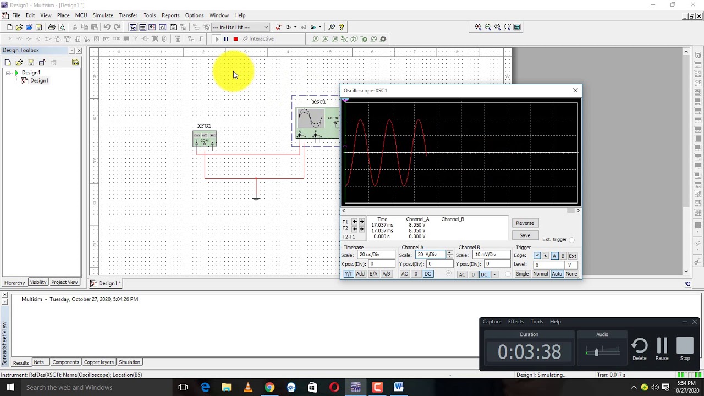Screen dimensions: 704x396
Task: Switch to the Project View tab
Action: (x=64, y=282)
